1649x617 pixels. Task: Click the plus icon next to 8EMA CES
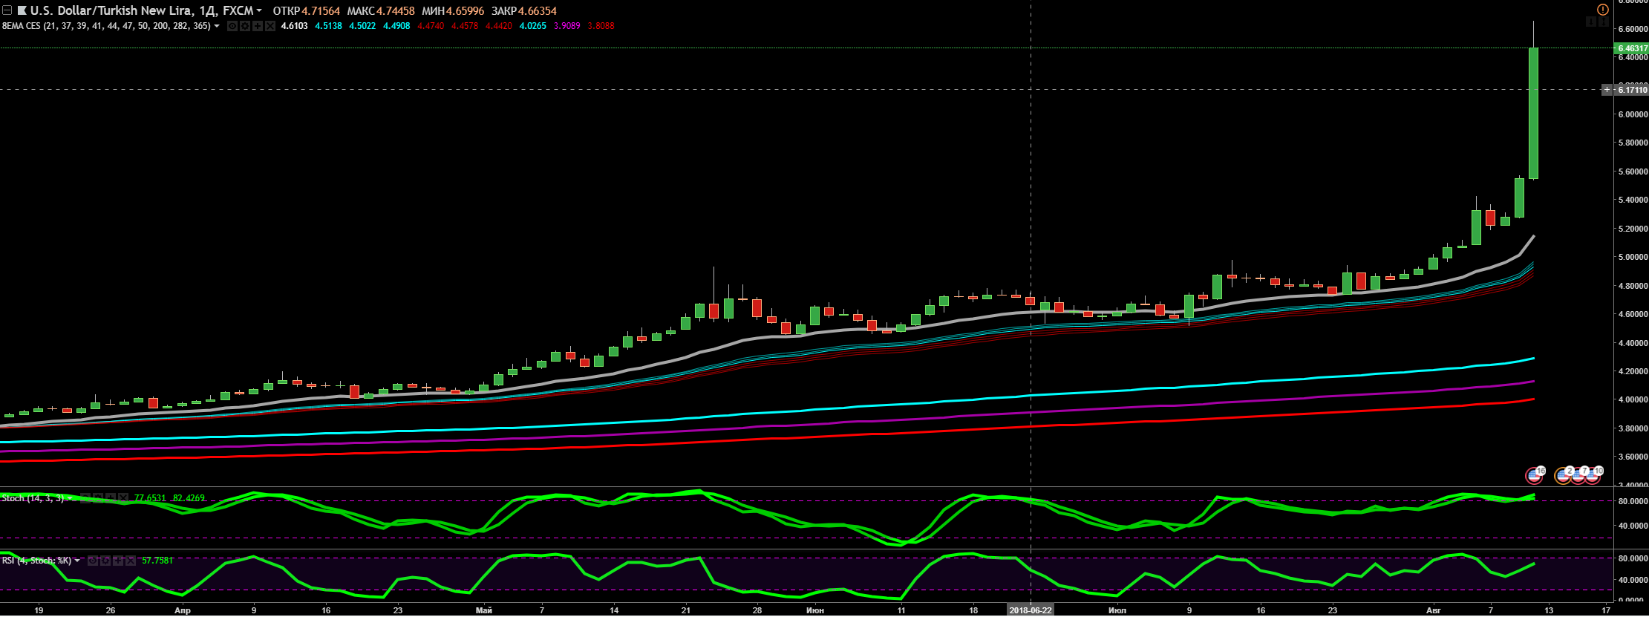257,26
